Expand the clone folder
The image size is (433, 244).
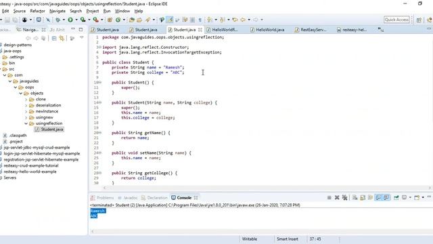tap(26, 100)
